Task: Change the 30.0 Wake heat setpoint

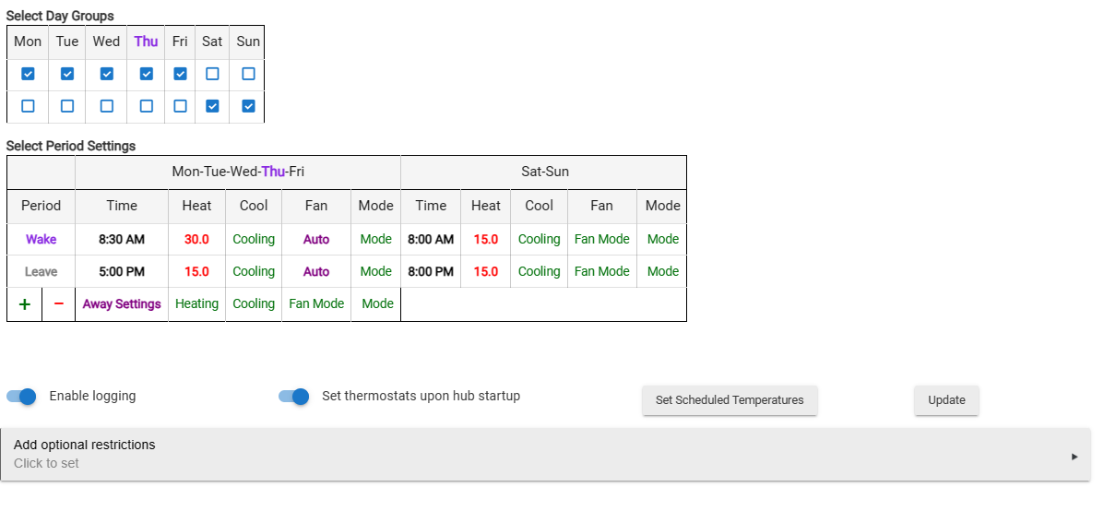Action: 196,239
